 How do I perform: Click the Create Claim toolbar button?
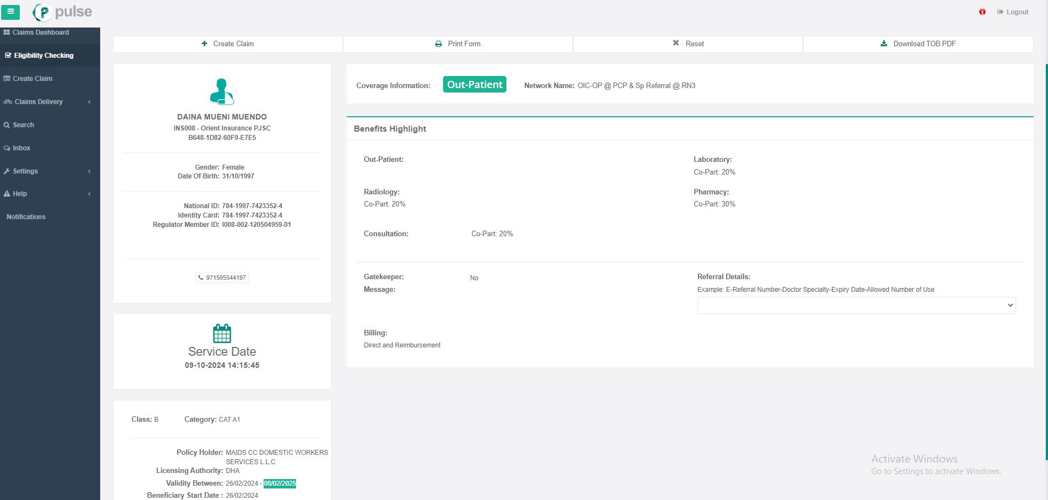click(x=228, y=44)
